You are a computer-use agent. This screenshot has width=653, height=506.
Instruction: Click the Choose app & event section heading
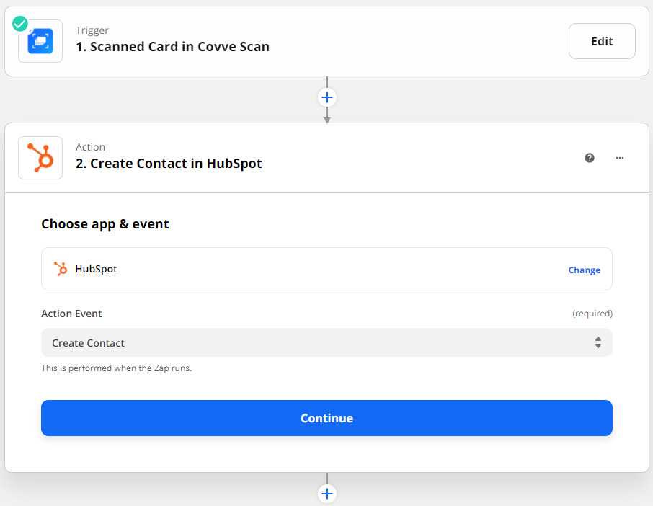[x=105, y=224]
